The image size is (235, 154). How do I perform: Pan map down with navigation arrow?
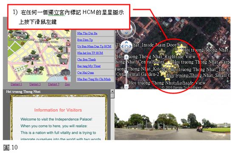click(126, 50)
